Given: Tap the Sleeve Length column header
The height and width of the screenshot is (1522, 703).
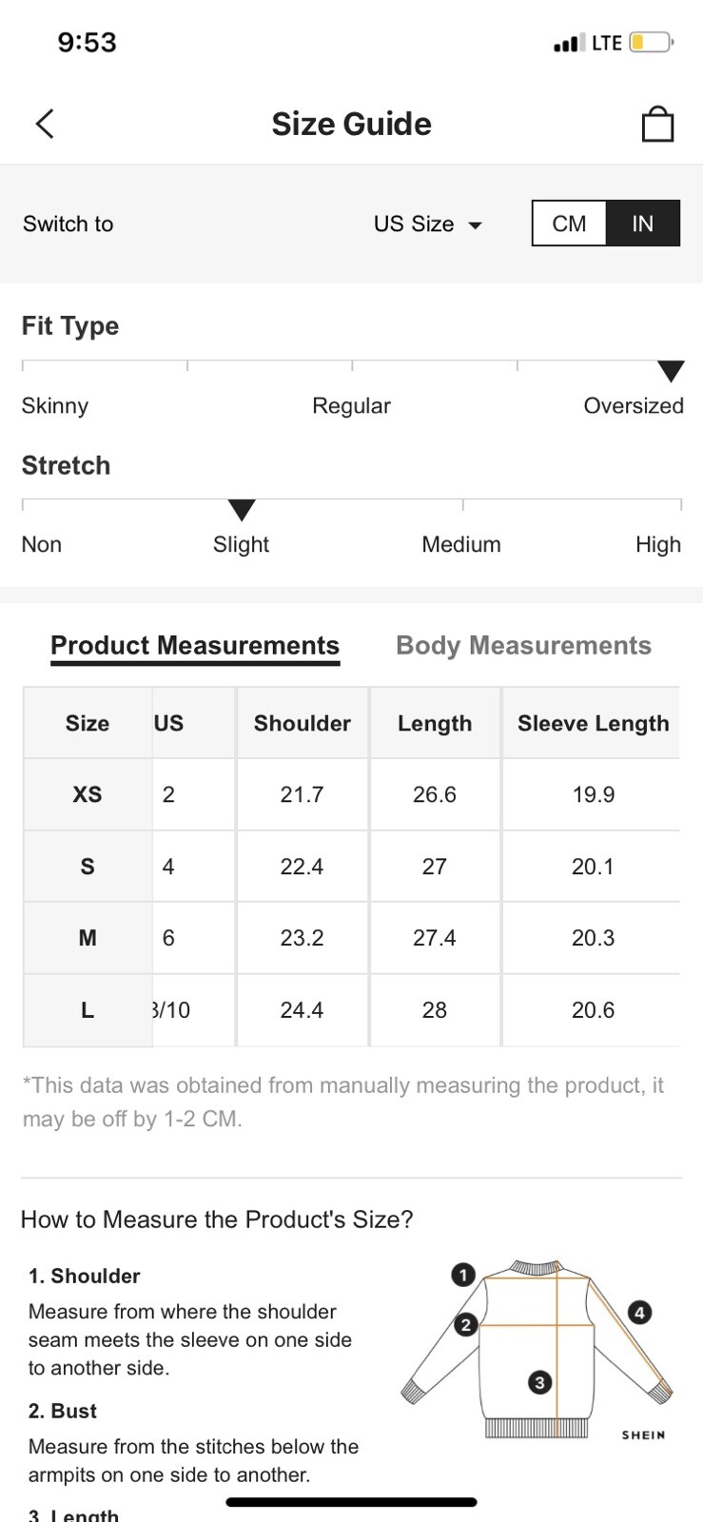Looking at the screenshot, I should click(593, 724).
